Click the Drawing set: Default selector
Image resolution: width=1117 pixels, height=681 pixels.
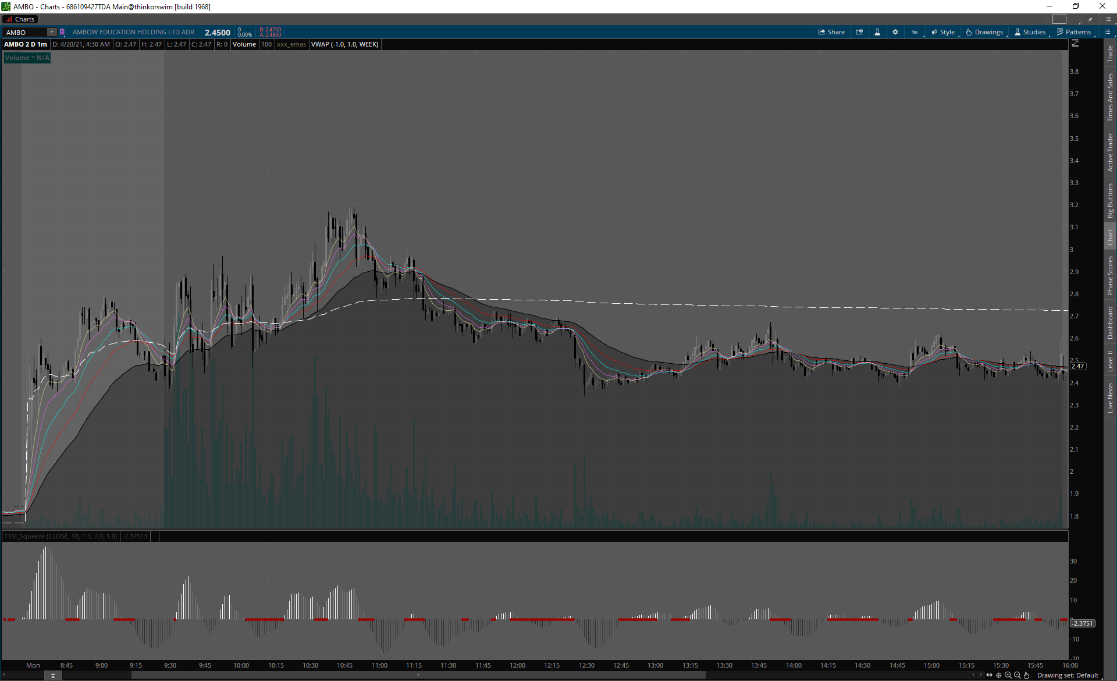click(x=1068, y=675)
